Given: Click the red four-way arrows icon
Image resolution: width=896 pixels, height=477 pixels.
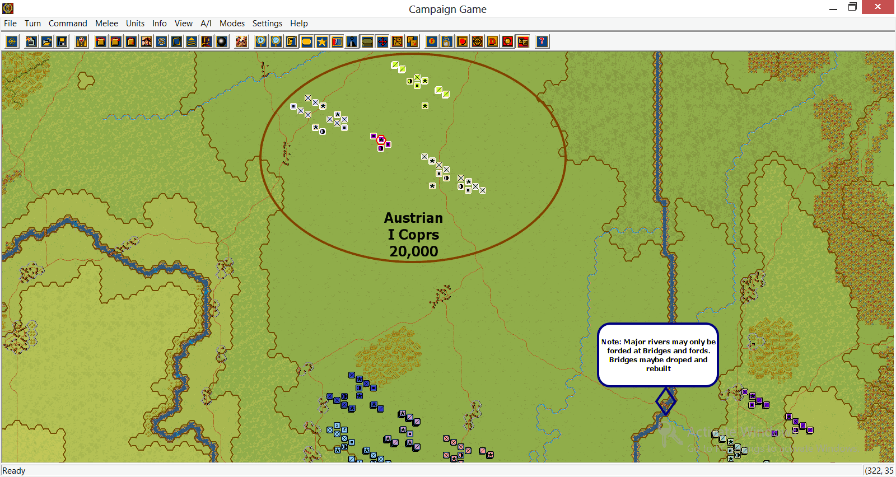Looking at the screenshot, I should click(382, 41).
